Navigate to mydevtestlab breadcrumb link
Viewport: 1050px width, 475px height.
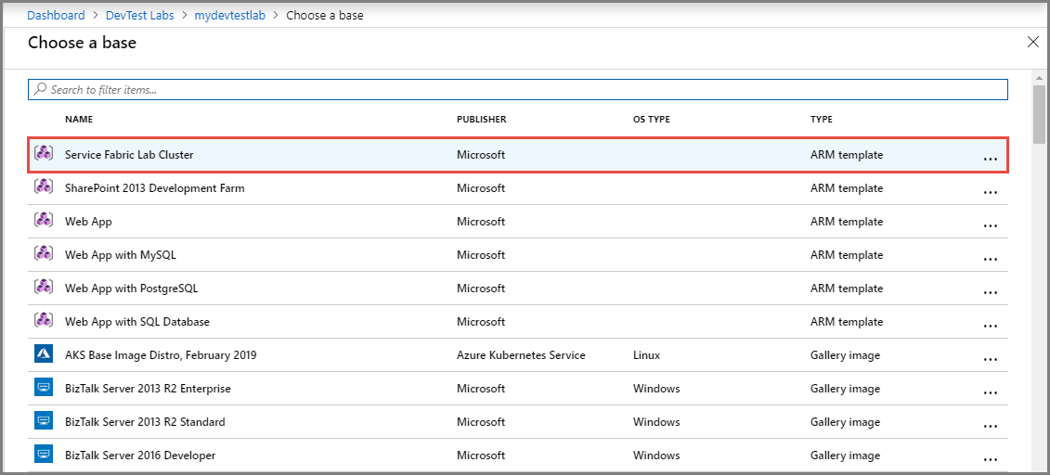(x=229, y=15)
